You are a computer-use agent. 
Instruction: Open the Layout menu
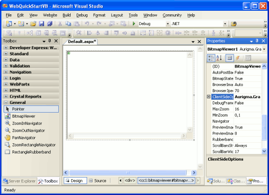(117, 15)
